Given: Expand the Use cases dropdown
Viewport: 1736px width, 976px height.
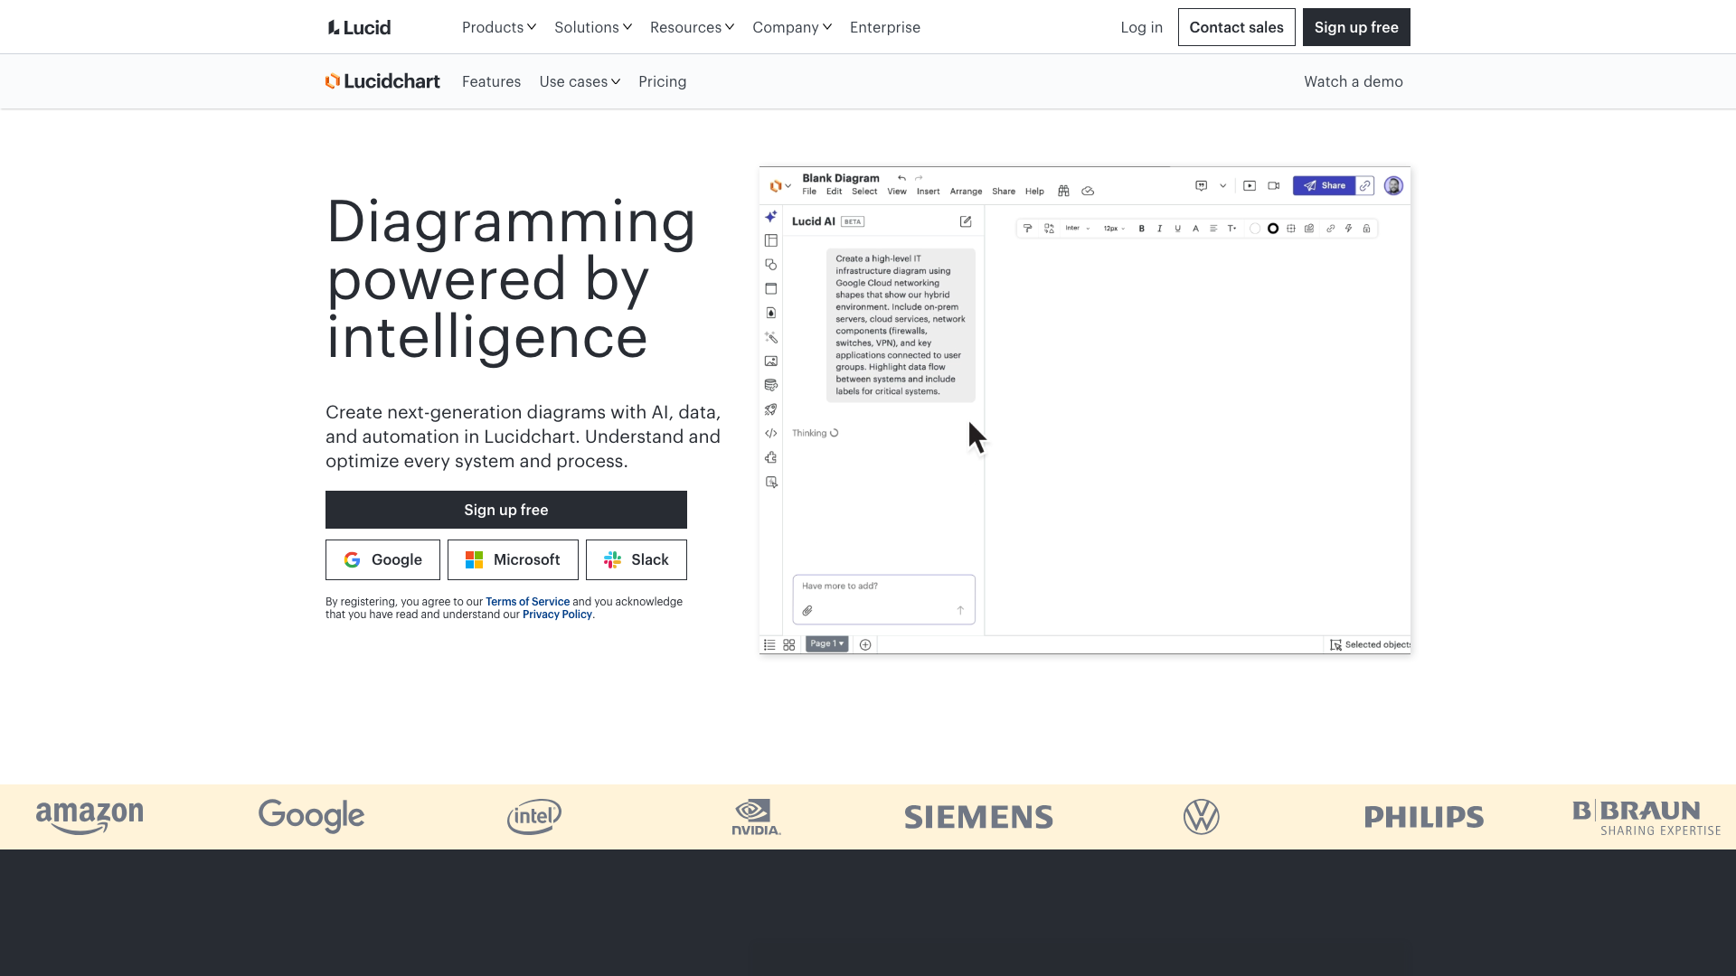Looking at the screenshot, I should (580, 81).
